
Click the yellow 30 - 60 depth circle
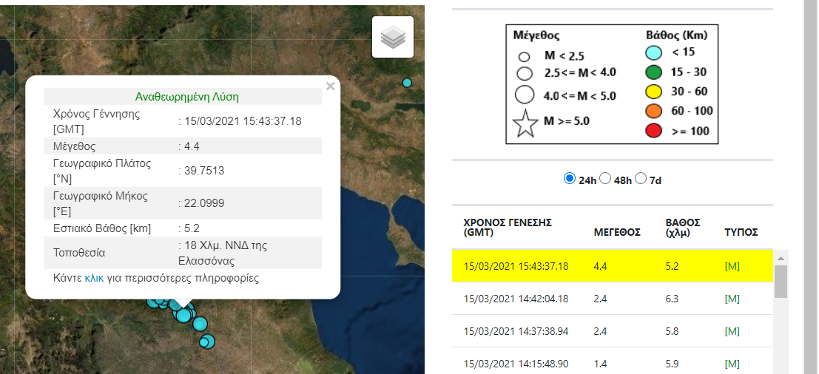point(653,92)
